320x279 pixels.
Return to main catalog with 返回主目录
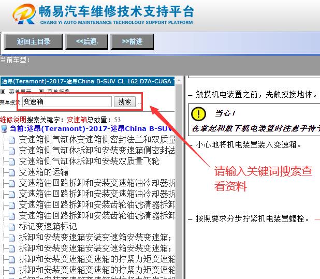[x=33, y=42]
